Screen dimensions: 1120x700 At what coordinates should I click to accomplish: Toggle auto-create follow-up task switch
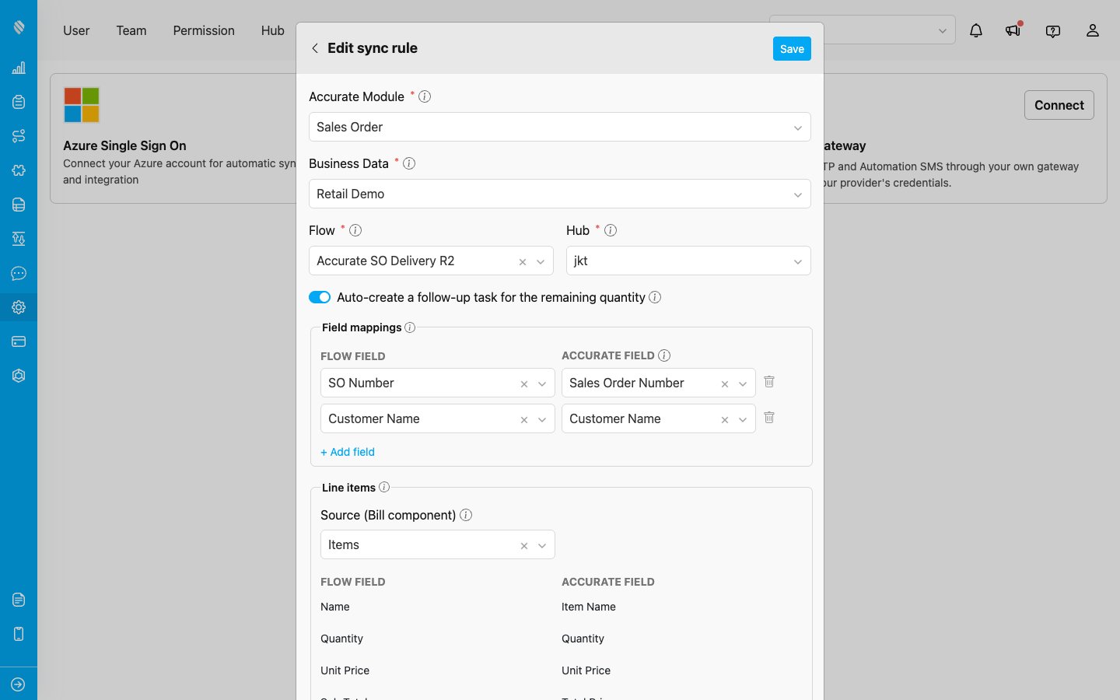tap(320, 297)
